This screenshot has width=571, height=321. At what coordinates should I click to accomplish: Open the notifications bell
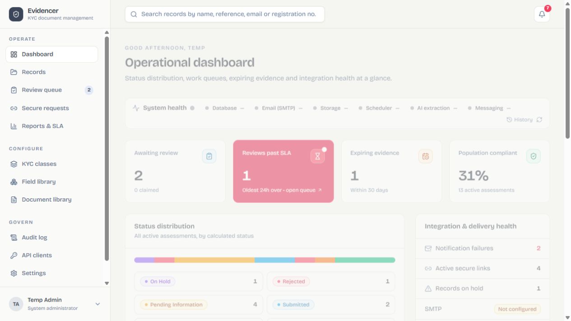pyautogui.click(x=542, y=14)
